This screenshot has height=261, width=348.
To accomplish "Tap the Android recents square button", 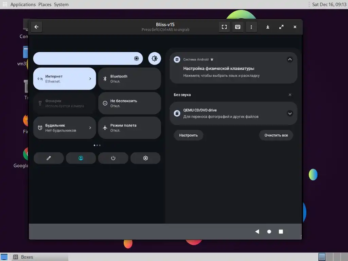I will (x=281, y=231).
